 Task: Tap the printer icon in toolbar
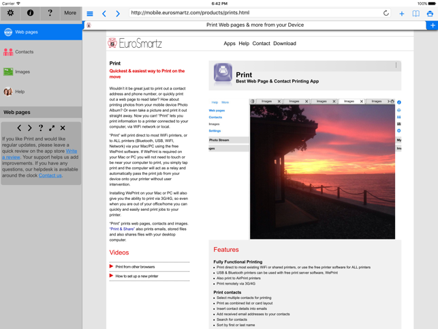(430, 14)
